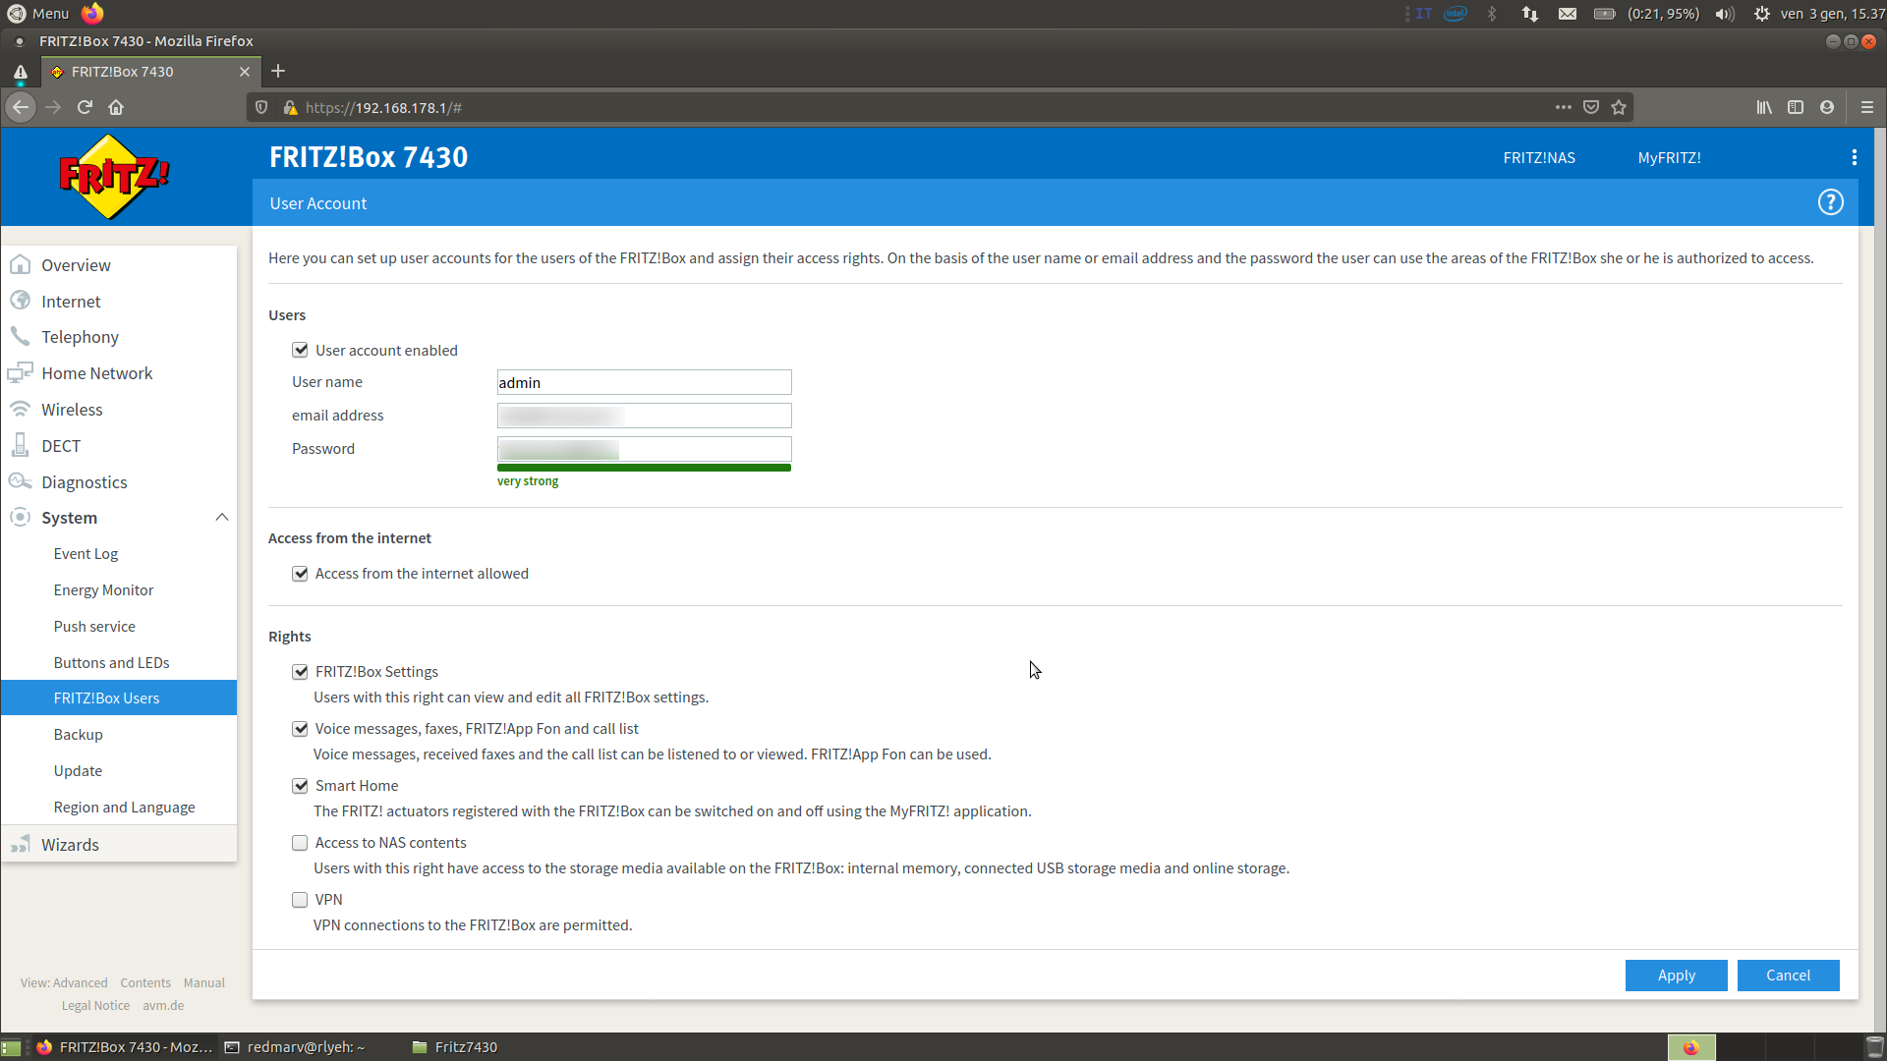Click the User name input field

pos(644,383)
